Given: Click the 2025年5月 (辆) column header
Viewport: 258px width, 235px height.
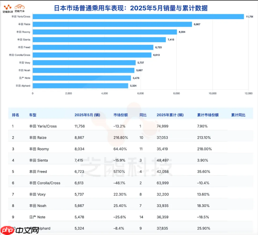Looking at the screenshot, I should [87, 115].
